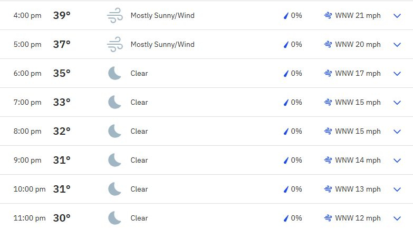Click the moon icon in the 11:00 pm row
The width and height of the screenshot is (413, 230).
point(114,218)
